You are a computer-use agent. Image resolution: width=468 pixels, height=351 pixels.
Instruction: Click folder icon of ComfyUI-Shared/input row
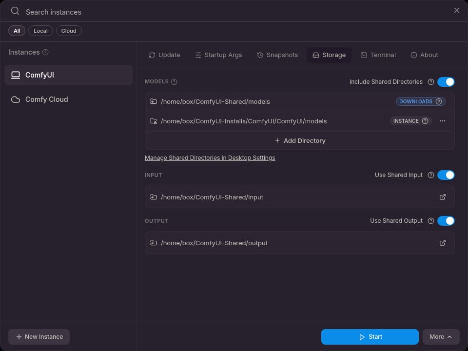(x=154, y=197)
